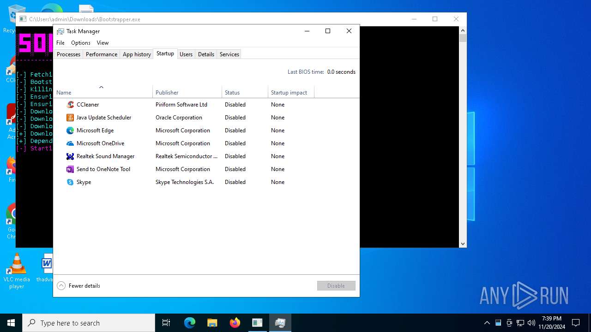Select the Bootstrapper console taskbar button
The height and width of the screenshot is (332, 591).
click(257, 323)
